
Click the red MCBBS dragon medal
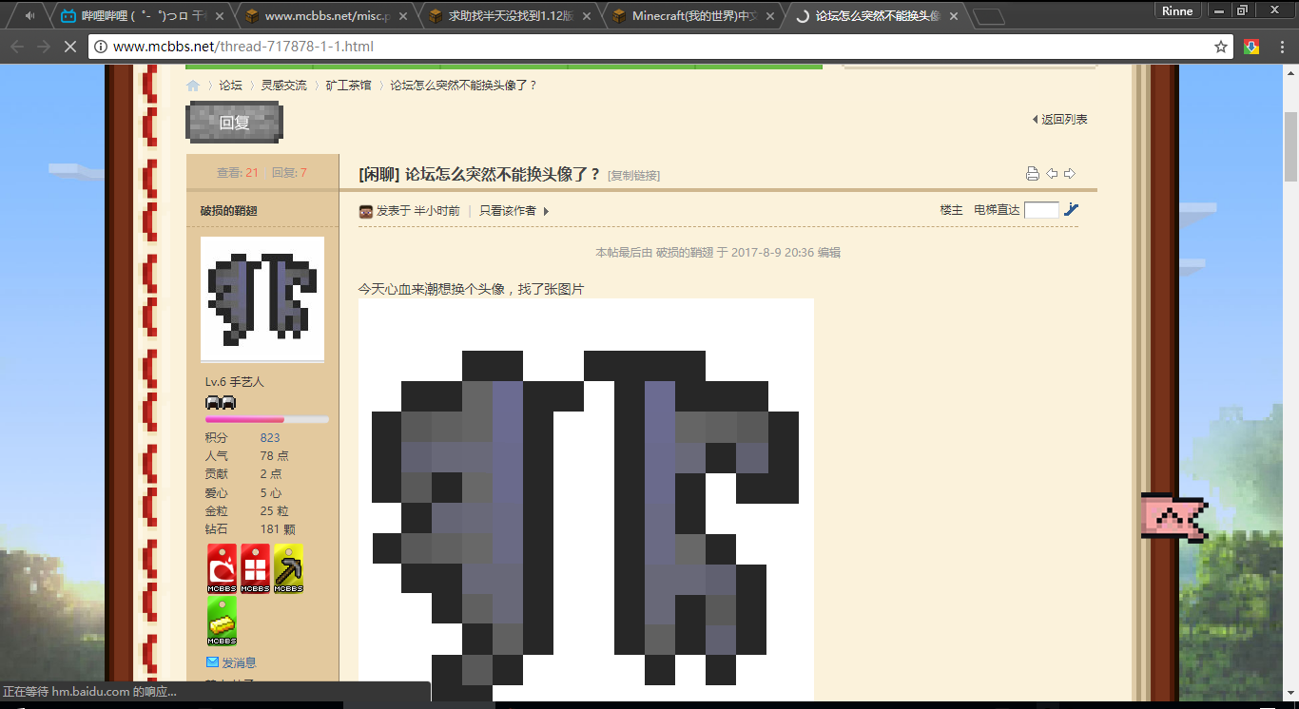coord(223,568)
